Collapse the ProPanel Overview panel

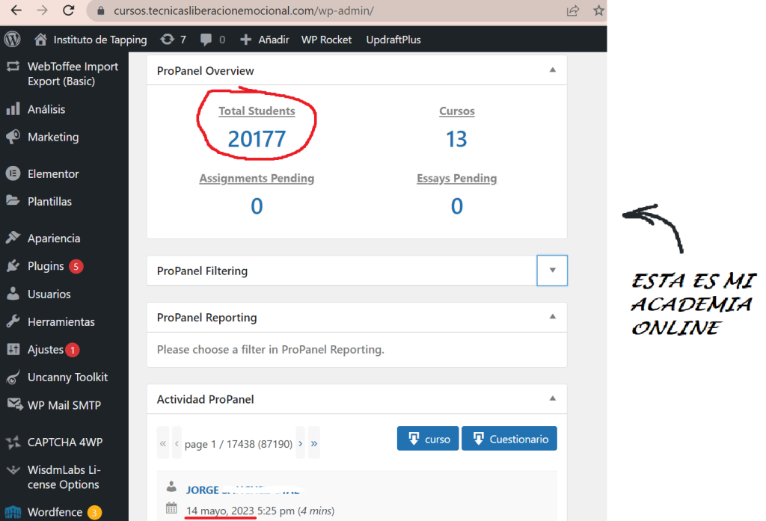(x=553, y=70)
